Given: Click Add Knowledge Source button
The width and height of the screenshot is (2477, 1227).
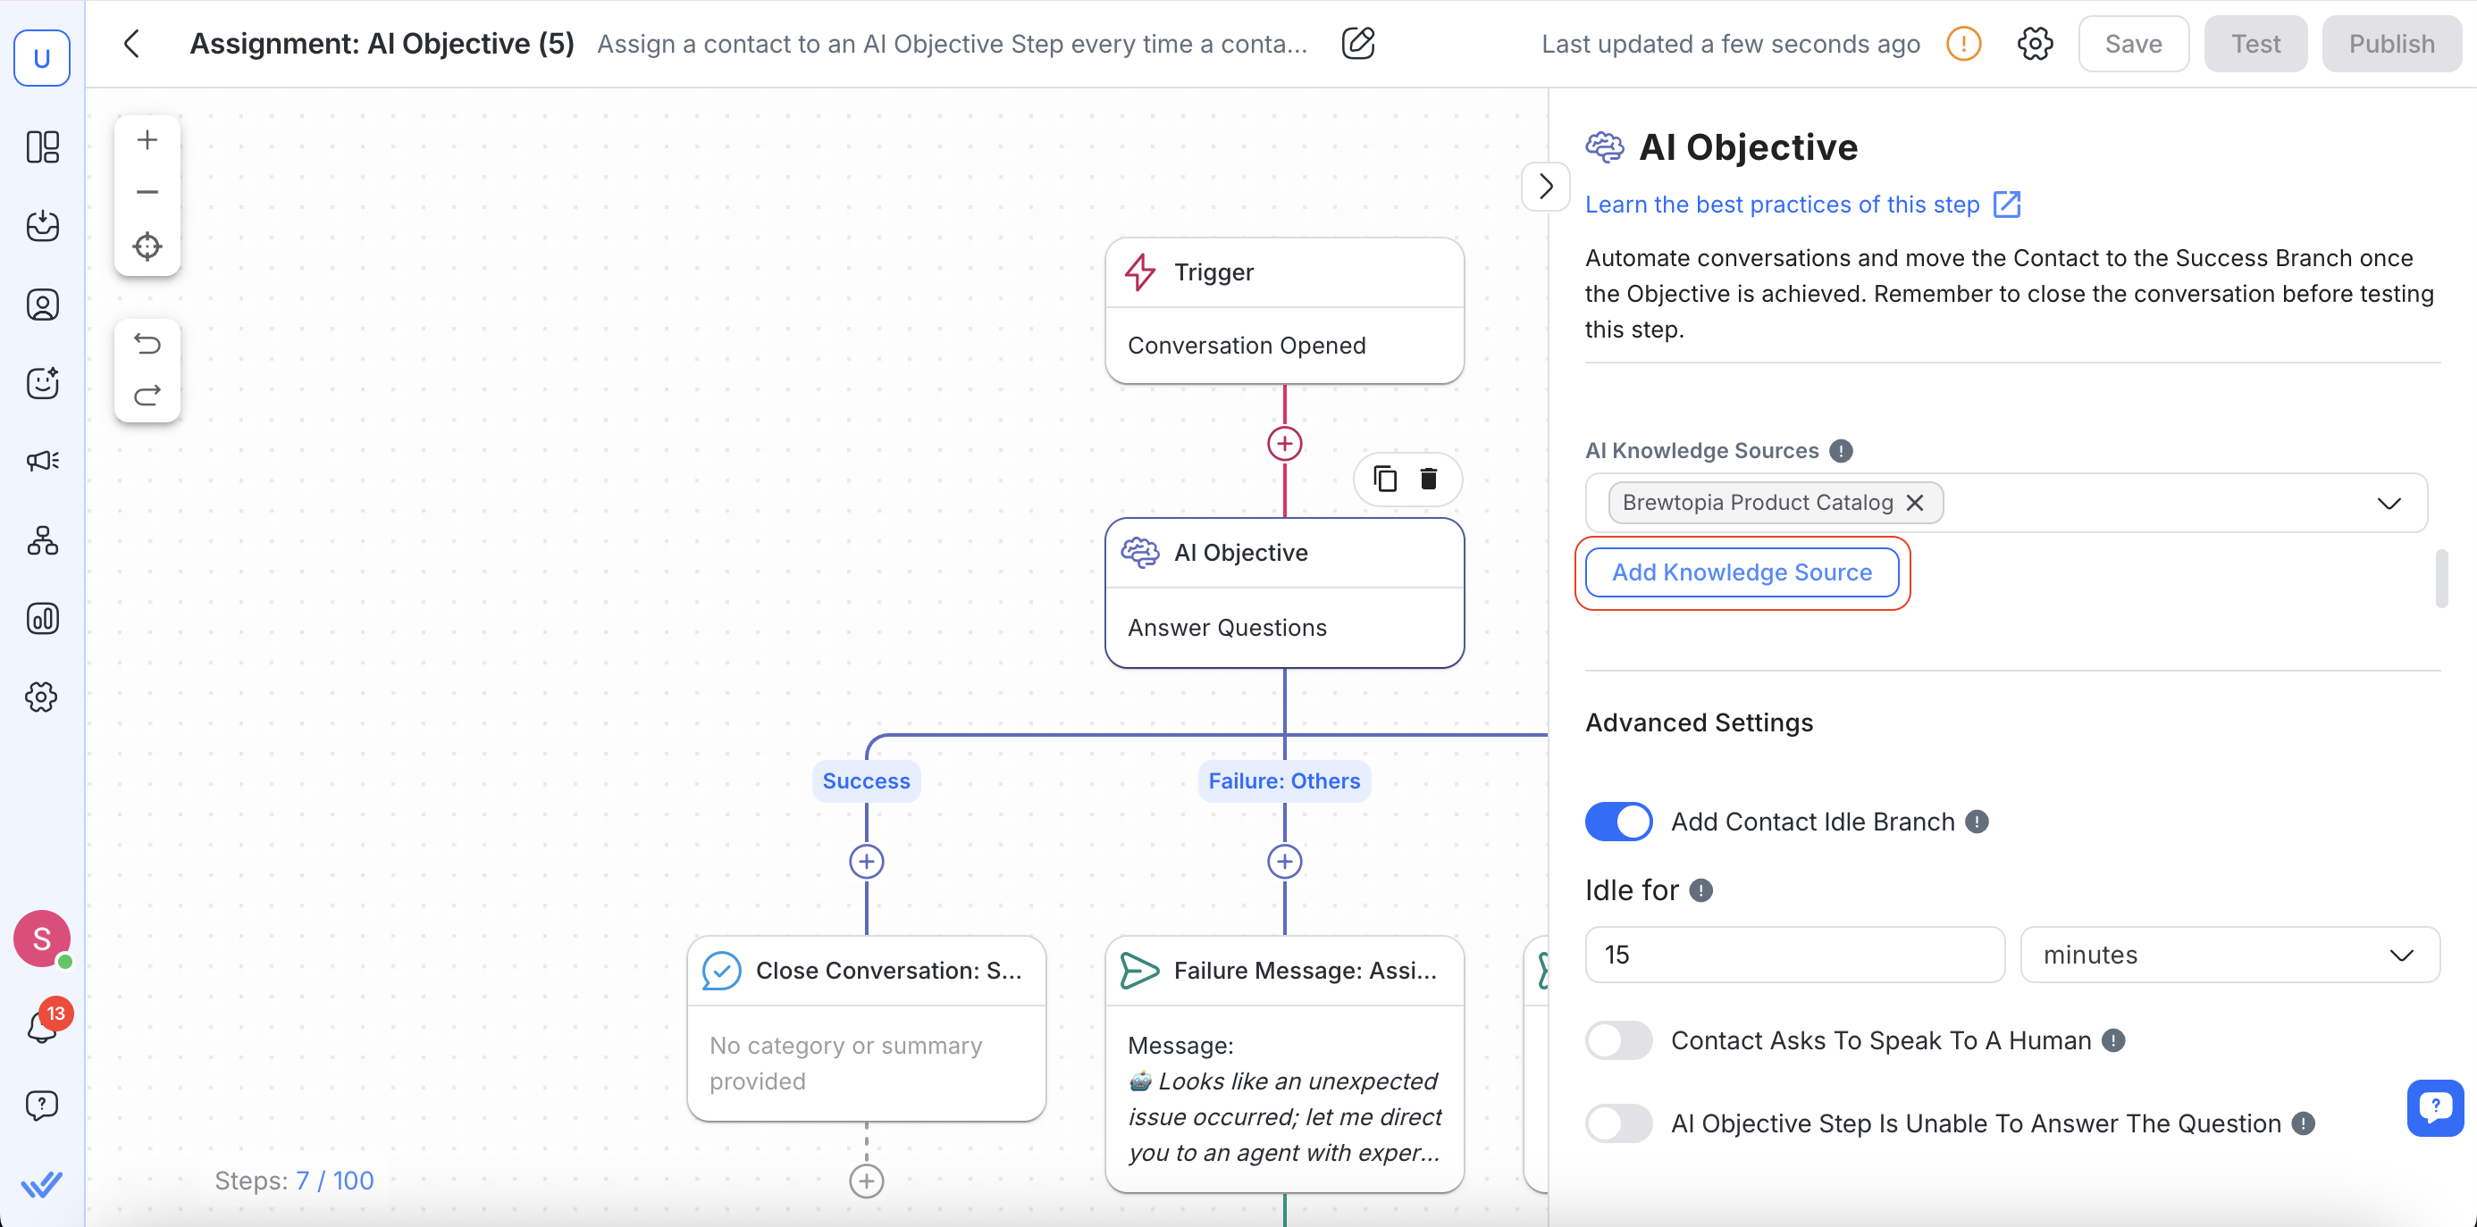Looking at the screenshot, I should (x=1742, y=572).
